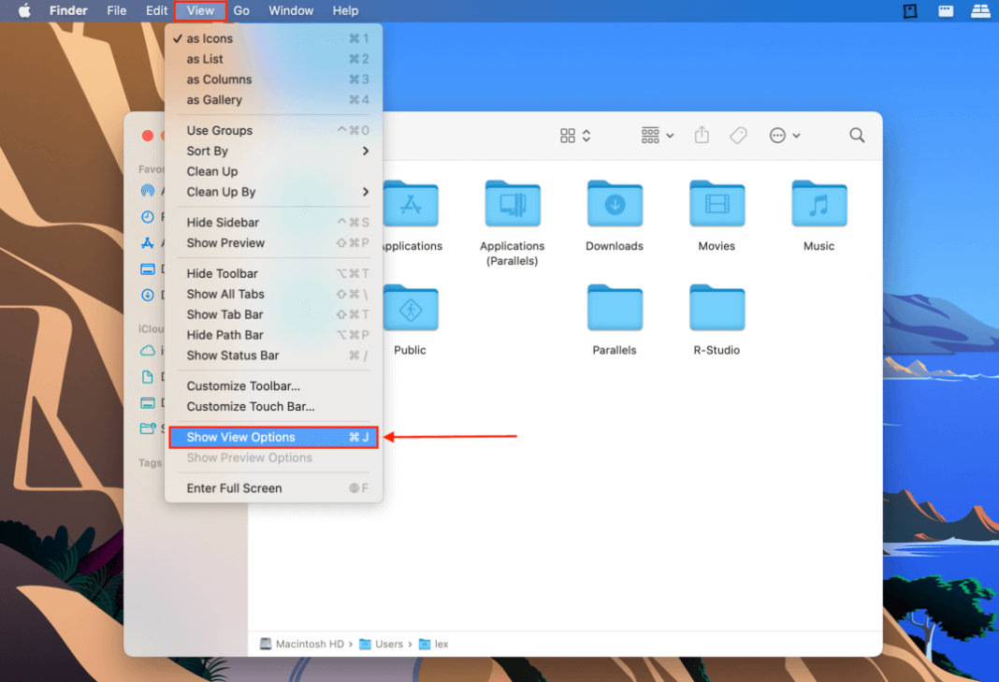The width and height of the screenshot is (999, 682).
Task: Open the Parallels folder
Action: pos(615,308)
